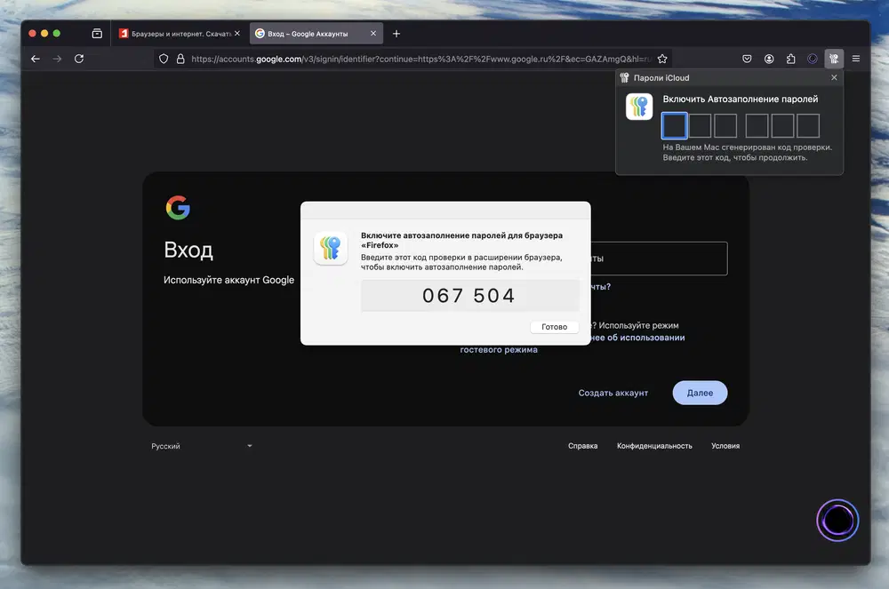The width and height of the screenshot is (889, 589).
Task: Click the first verification code digit box
Action: pyautogui.click(x=674, y=126)
